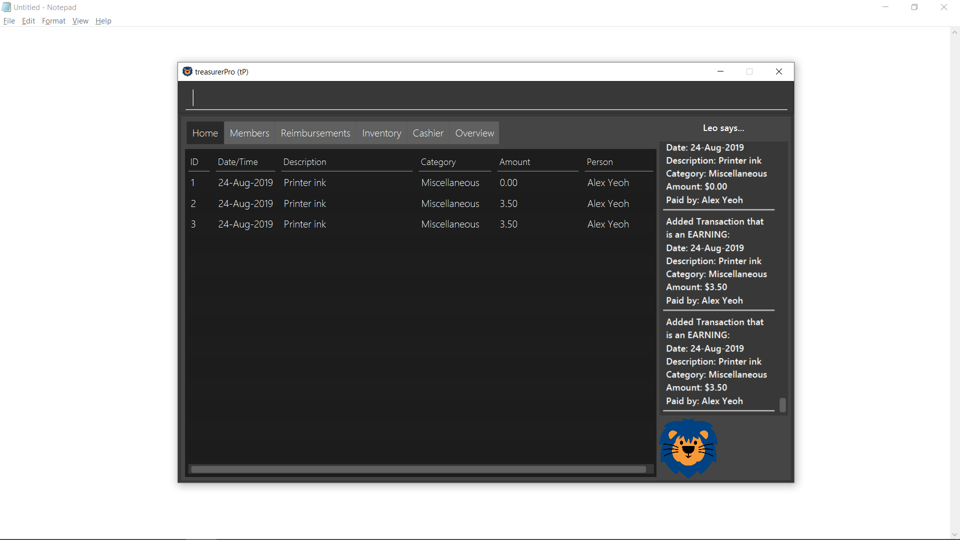This screenshot has height=540, width=960.
Task: Show the Overview tab
Action: [x=474, y=133]
